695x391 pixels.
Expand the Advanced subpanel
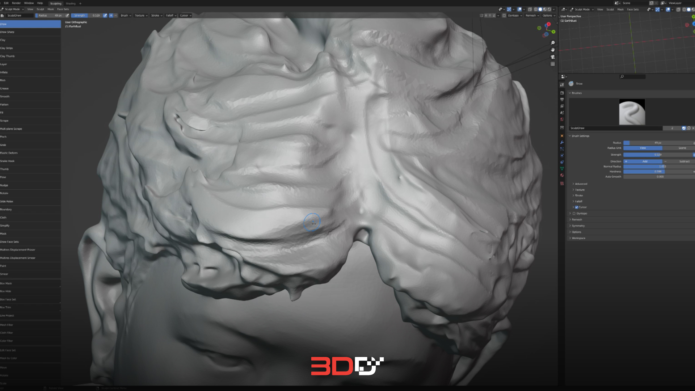click(x=581, y=184)
